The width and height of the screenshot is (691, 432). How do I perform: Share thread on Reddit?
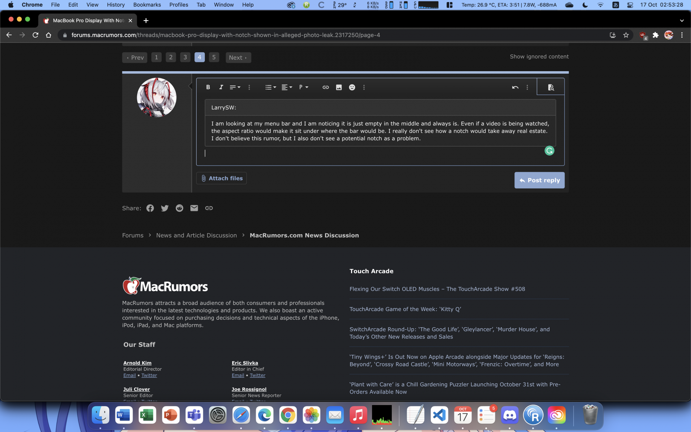pos(179,208)
